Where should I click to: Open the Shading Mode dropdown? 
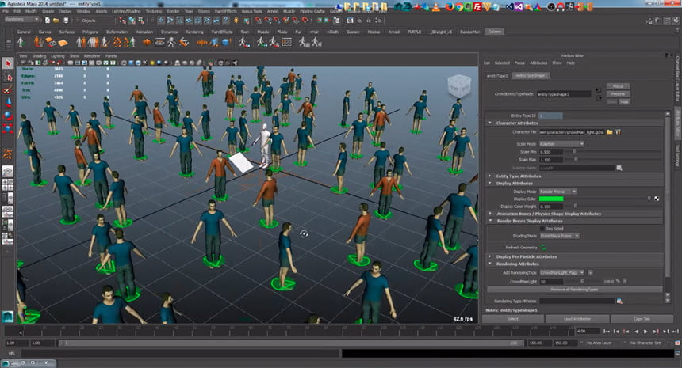coord(559,236)
